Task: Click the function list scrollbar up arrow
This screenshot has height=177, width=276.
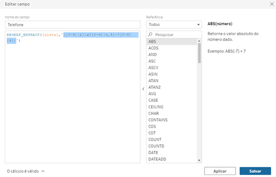Action: coord(199,41)
